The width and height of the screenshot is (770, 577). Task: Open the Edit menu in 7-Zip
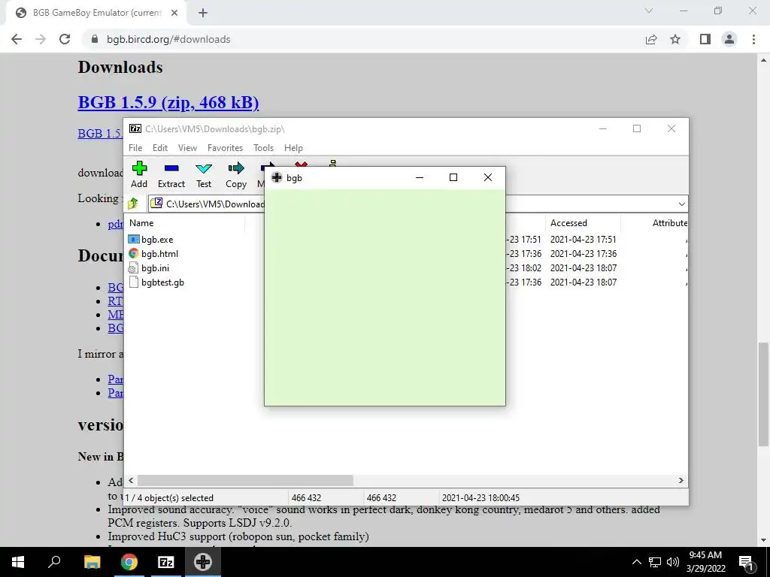[x=160, y=148]
